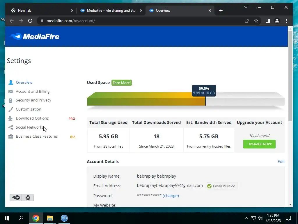The image size is (298, 224).
Task: Click the padlock icon for Security and Privacy
Action: (10, 100)
